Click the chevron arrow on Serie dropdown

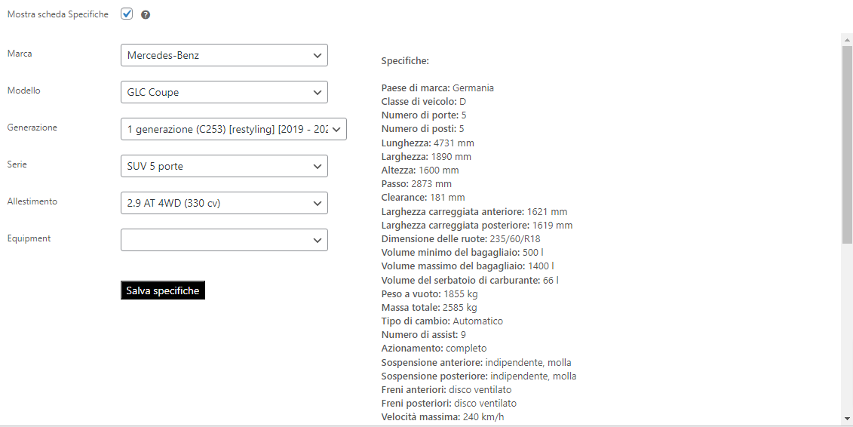click(x=318, y=167)
